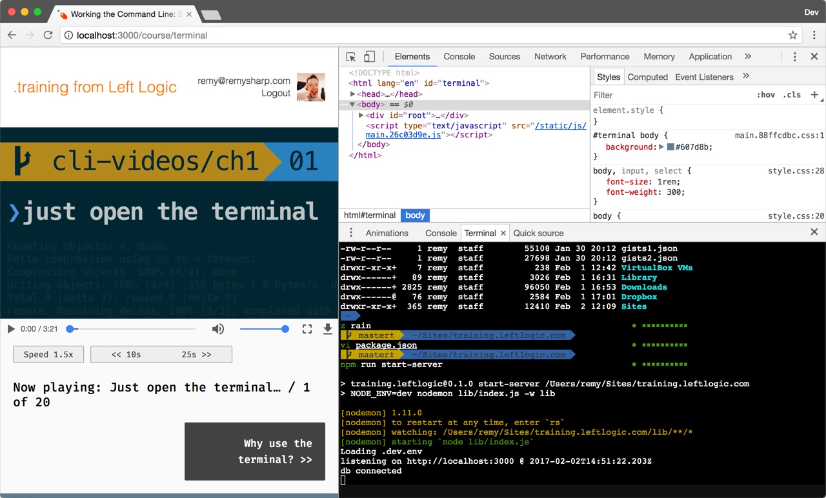Expand the div#root node
826x498 pixels.
coord(361,115)
